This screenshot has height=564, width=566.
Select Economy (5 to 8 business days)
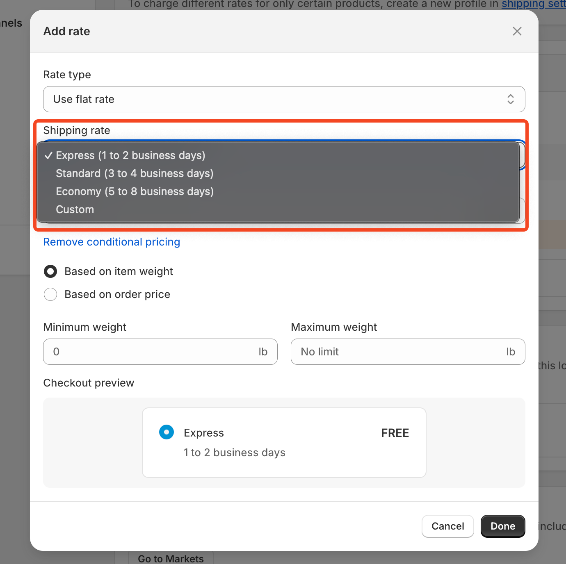[135, 192]
